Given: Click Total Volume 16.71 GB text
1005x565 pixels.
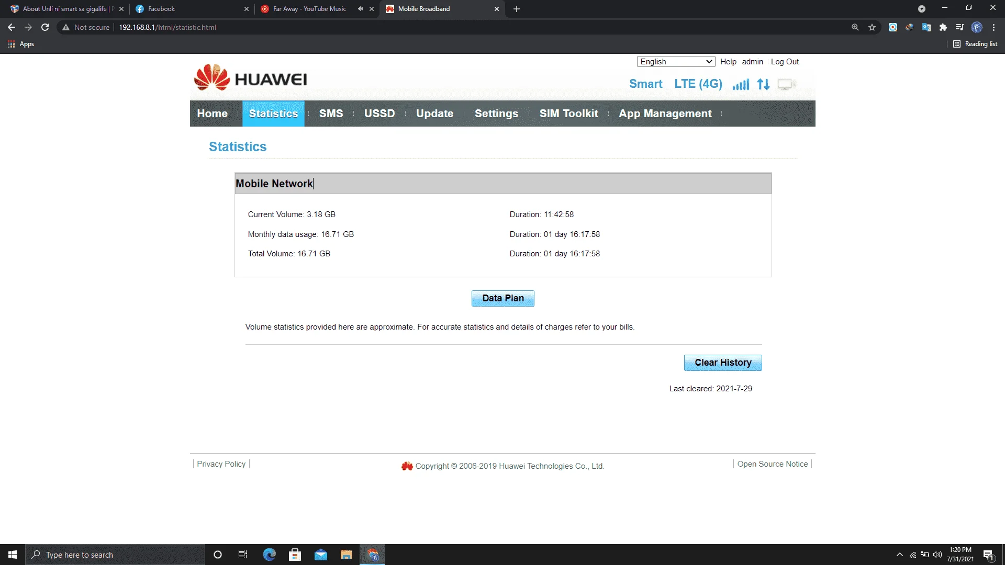Looking at the screenshot, I should point(289,254).
